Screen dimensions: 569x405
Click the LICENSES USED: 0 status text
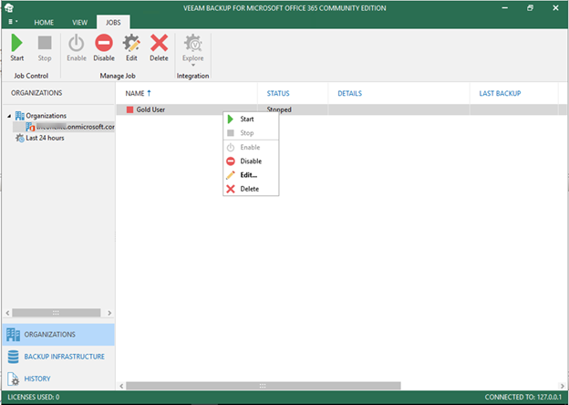pyautogui.click(x=34, y=398)
